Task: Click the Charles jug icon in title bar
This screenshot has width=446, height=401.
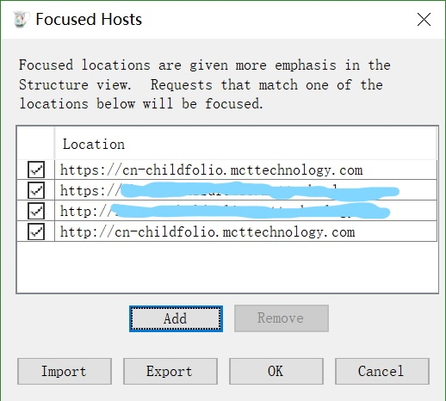Action: [21, 20]
